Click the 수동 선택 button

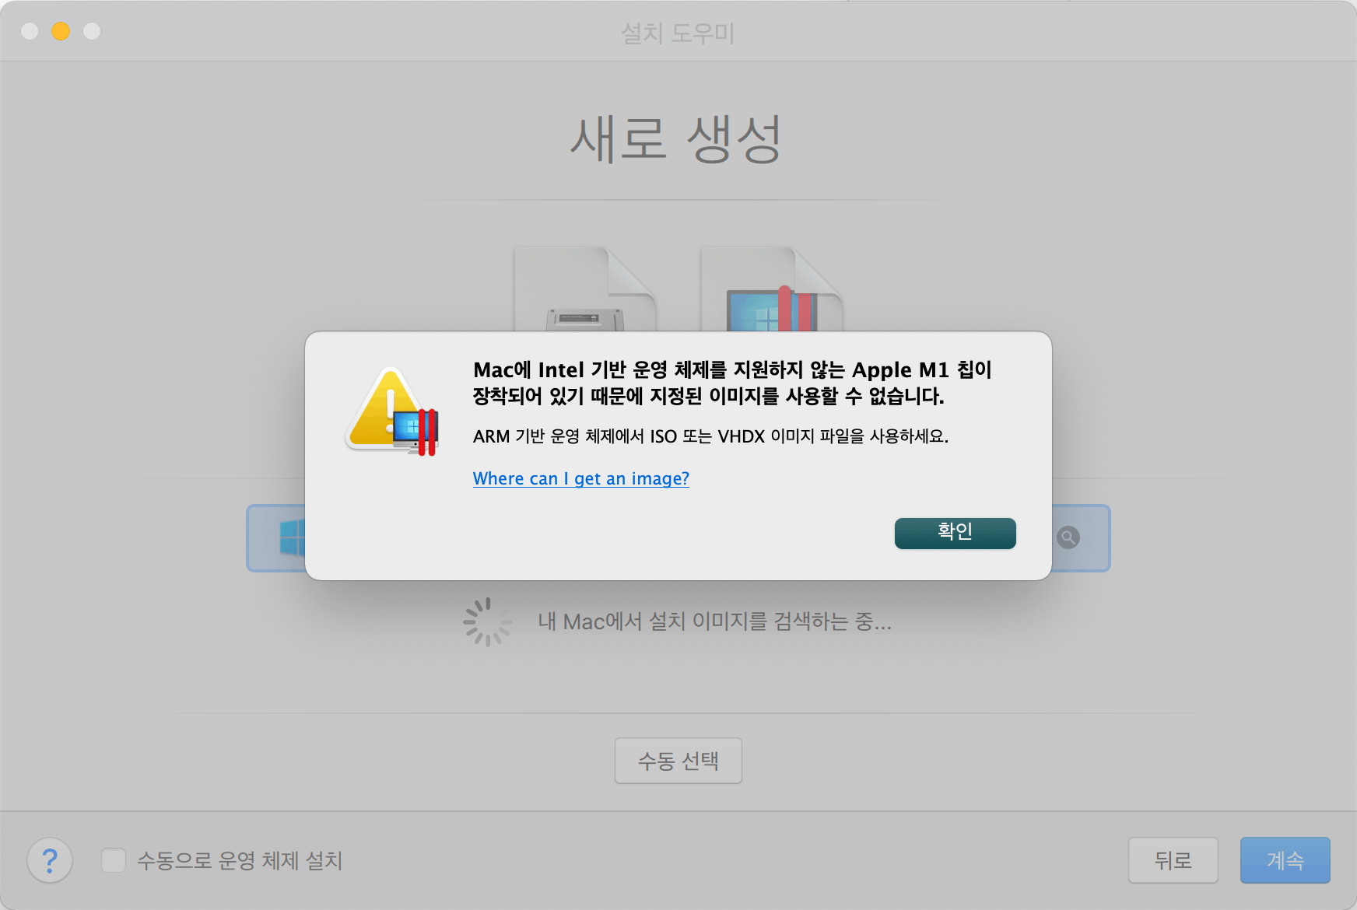click(x=678, y=761)
